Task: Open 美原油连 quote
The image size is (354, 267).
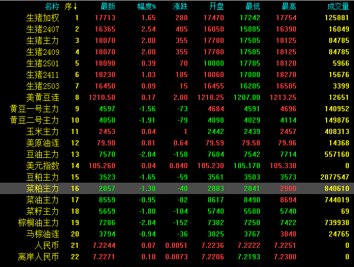Action: pos(43,143)
